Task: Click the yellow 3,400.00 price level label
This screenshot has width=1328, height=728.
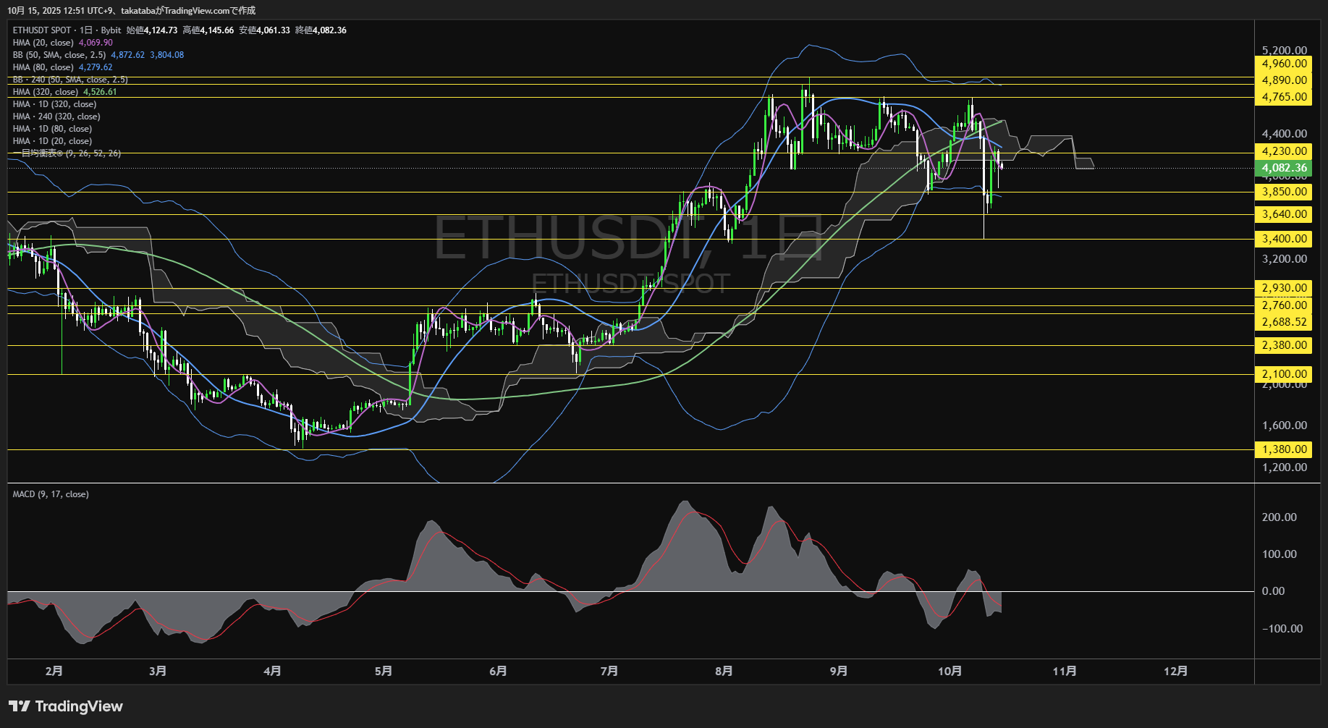Action: point(1283,239)
